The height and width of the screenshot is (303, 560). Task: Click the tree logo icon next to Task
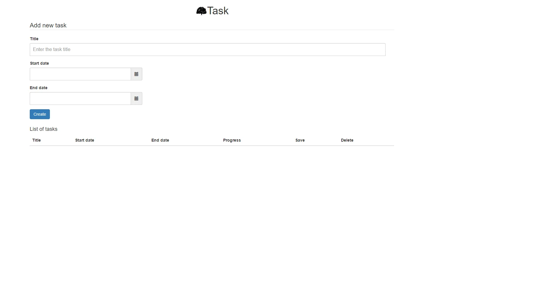(201, 11)
